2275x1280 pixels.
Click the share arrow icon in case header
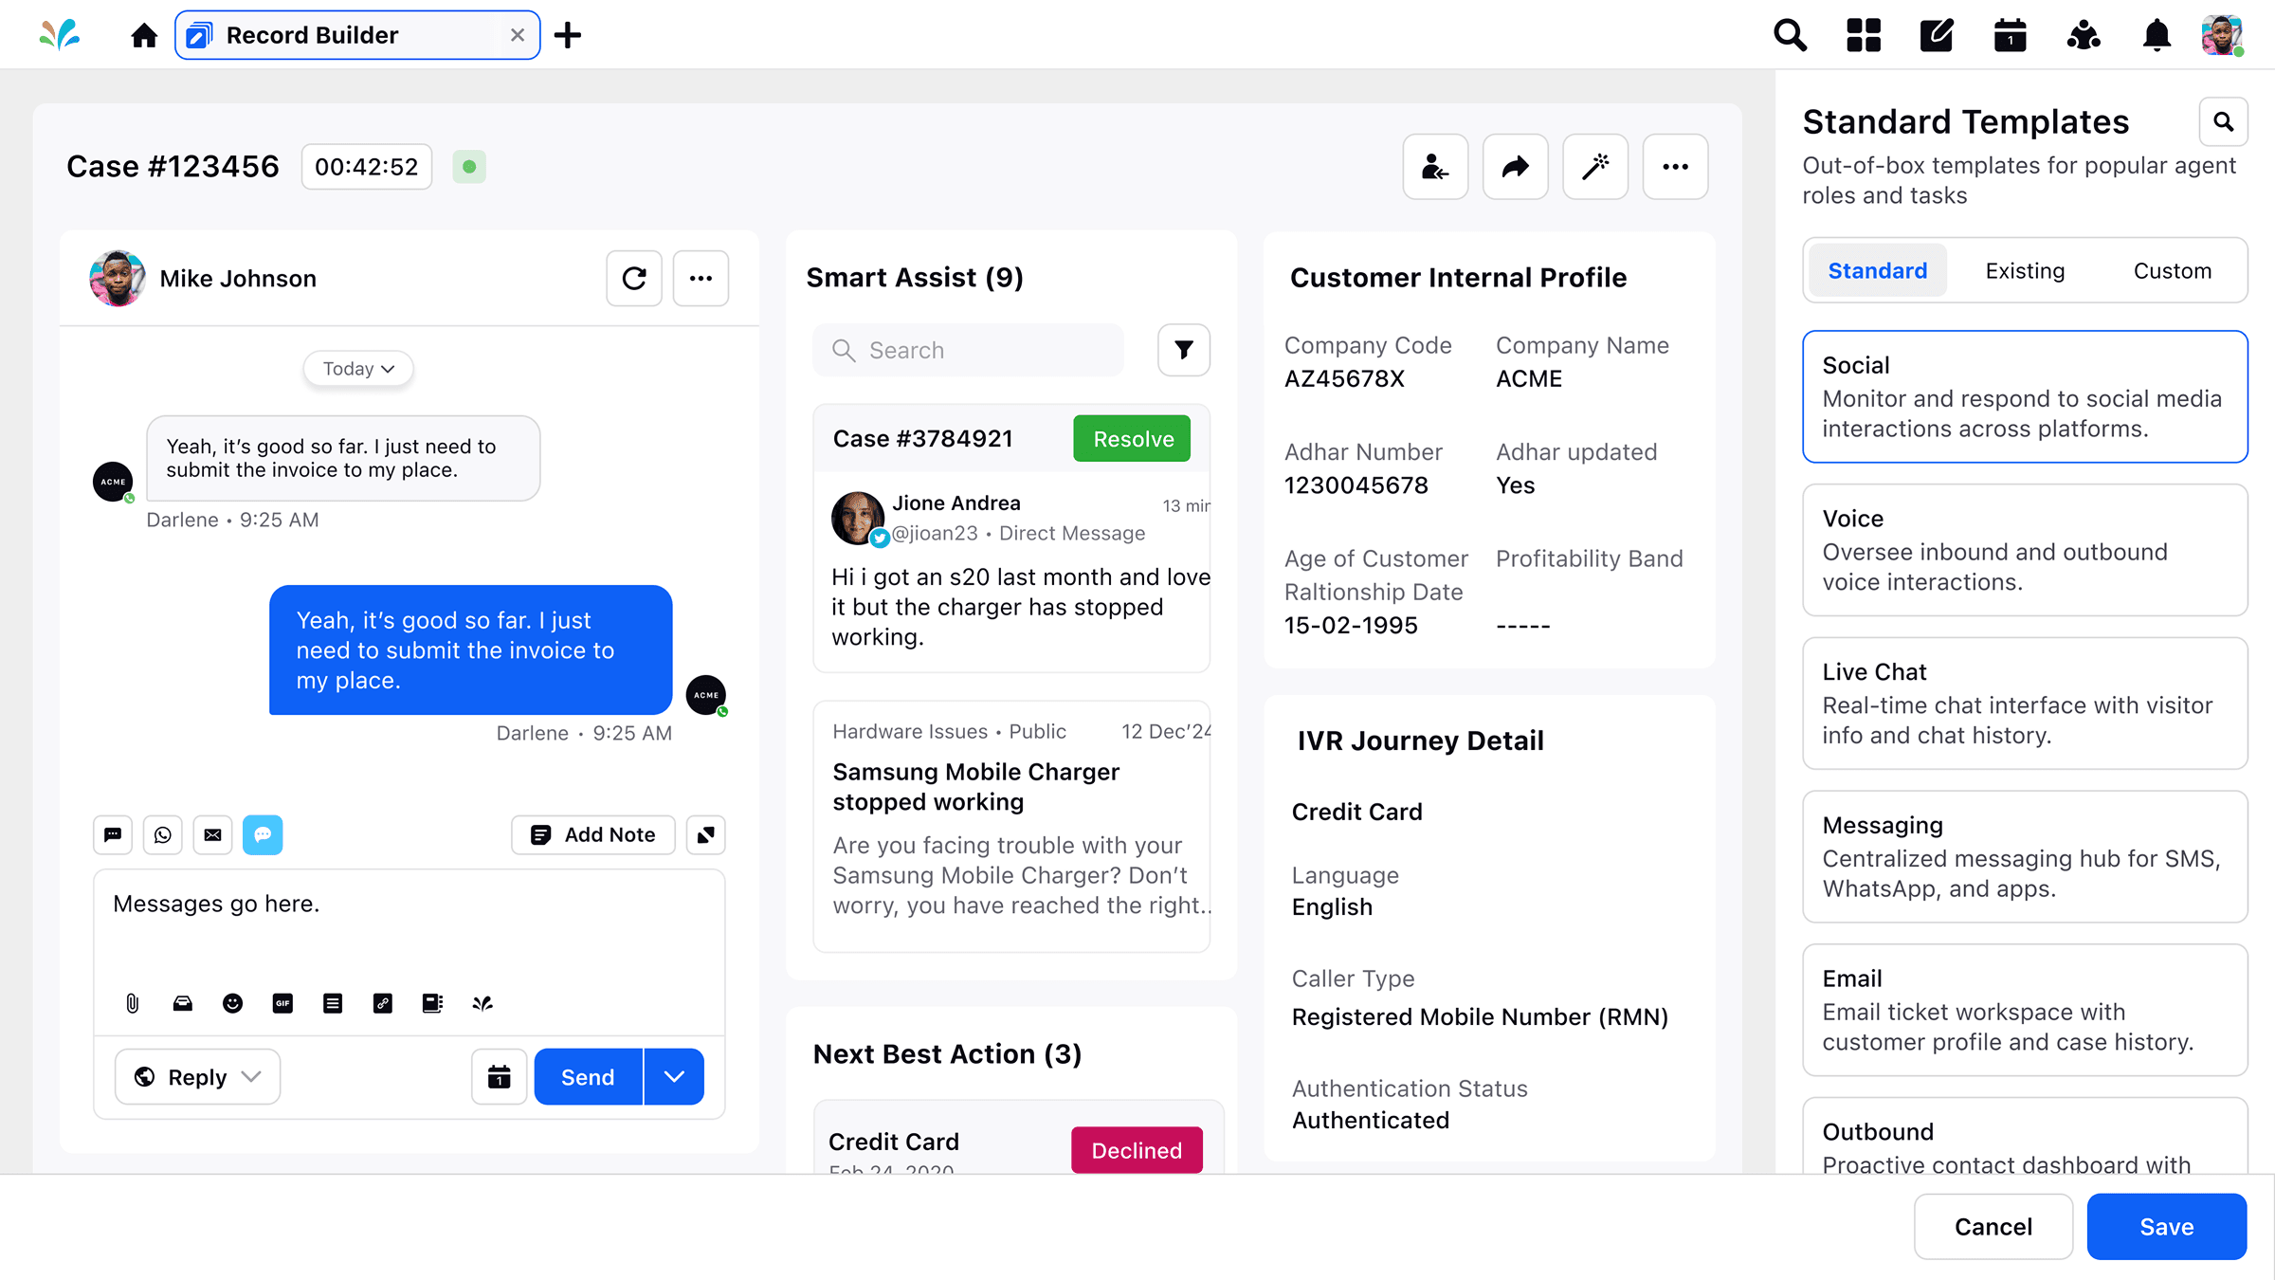(1516, 167)
